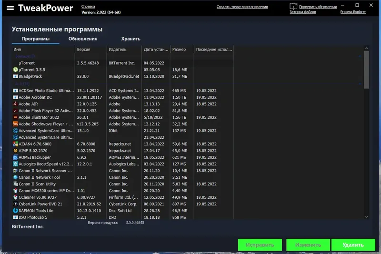The image size is (381, 254).
Task: Click the 8GadgetPack.net publisher cell
Action: tap(124, 76)
